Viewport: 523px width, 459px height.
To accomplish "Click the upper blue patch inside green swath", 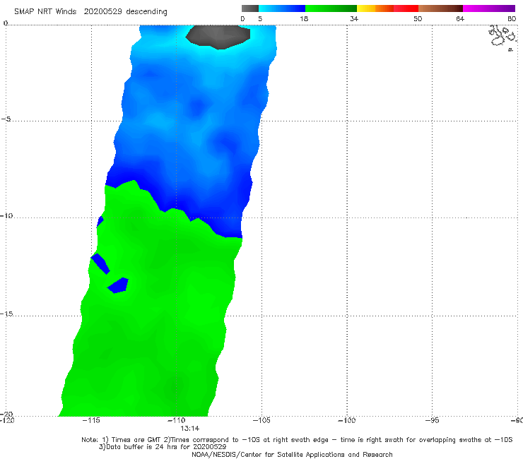I will click(x=100, y=263).
